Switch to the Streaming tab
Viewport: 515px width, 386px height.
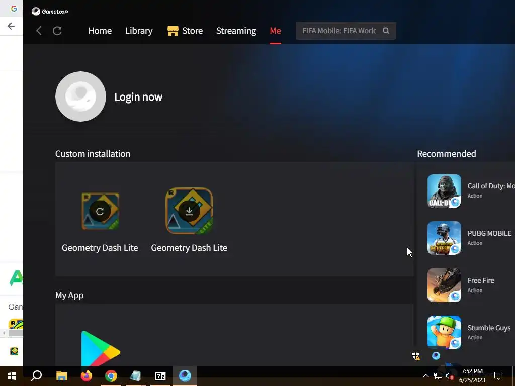tap(236, 31)
